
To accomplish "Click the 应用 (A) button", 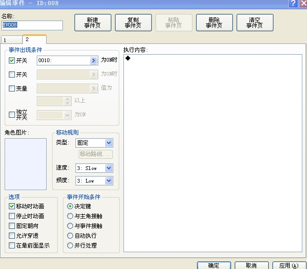I will pyautogui.click(x=289, y=265).
